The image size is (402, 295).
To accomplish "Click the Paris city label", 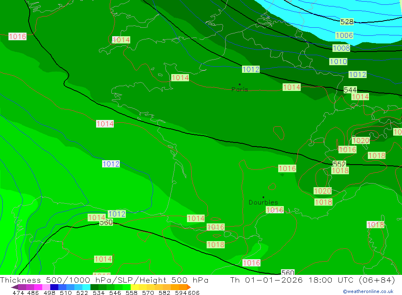I will (240, 89).
